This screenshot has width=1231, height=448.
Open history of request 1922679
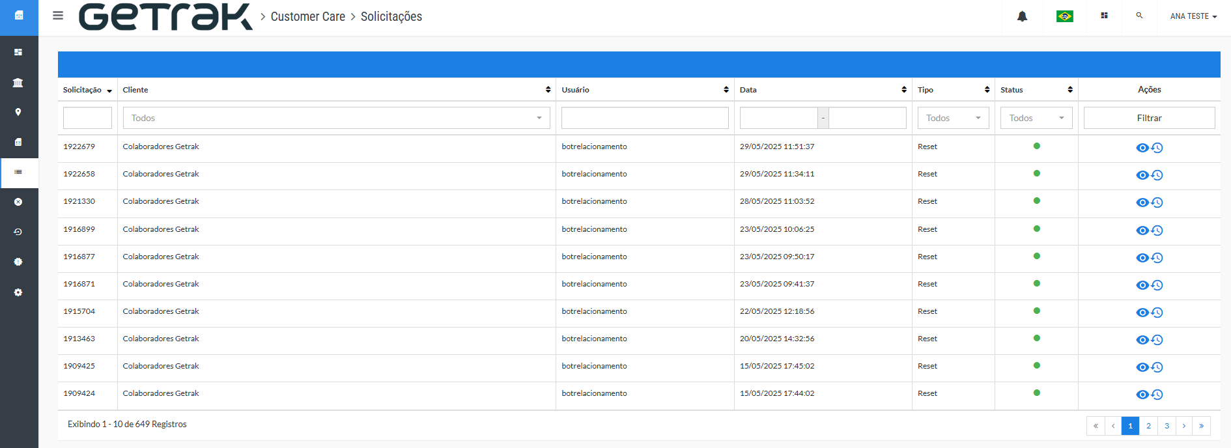click(x=1157, y=148)
